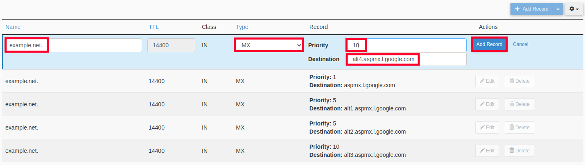585x165 pixels.
Task: Open the Add Record dropdown caret
Action: (x=558, y=9)
